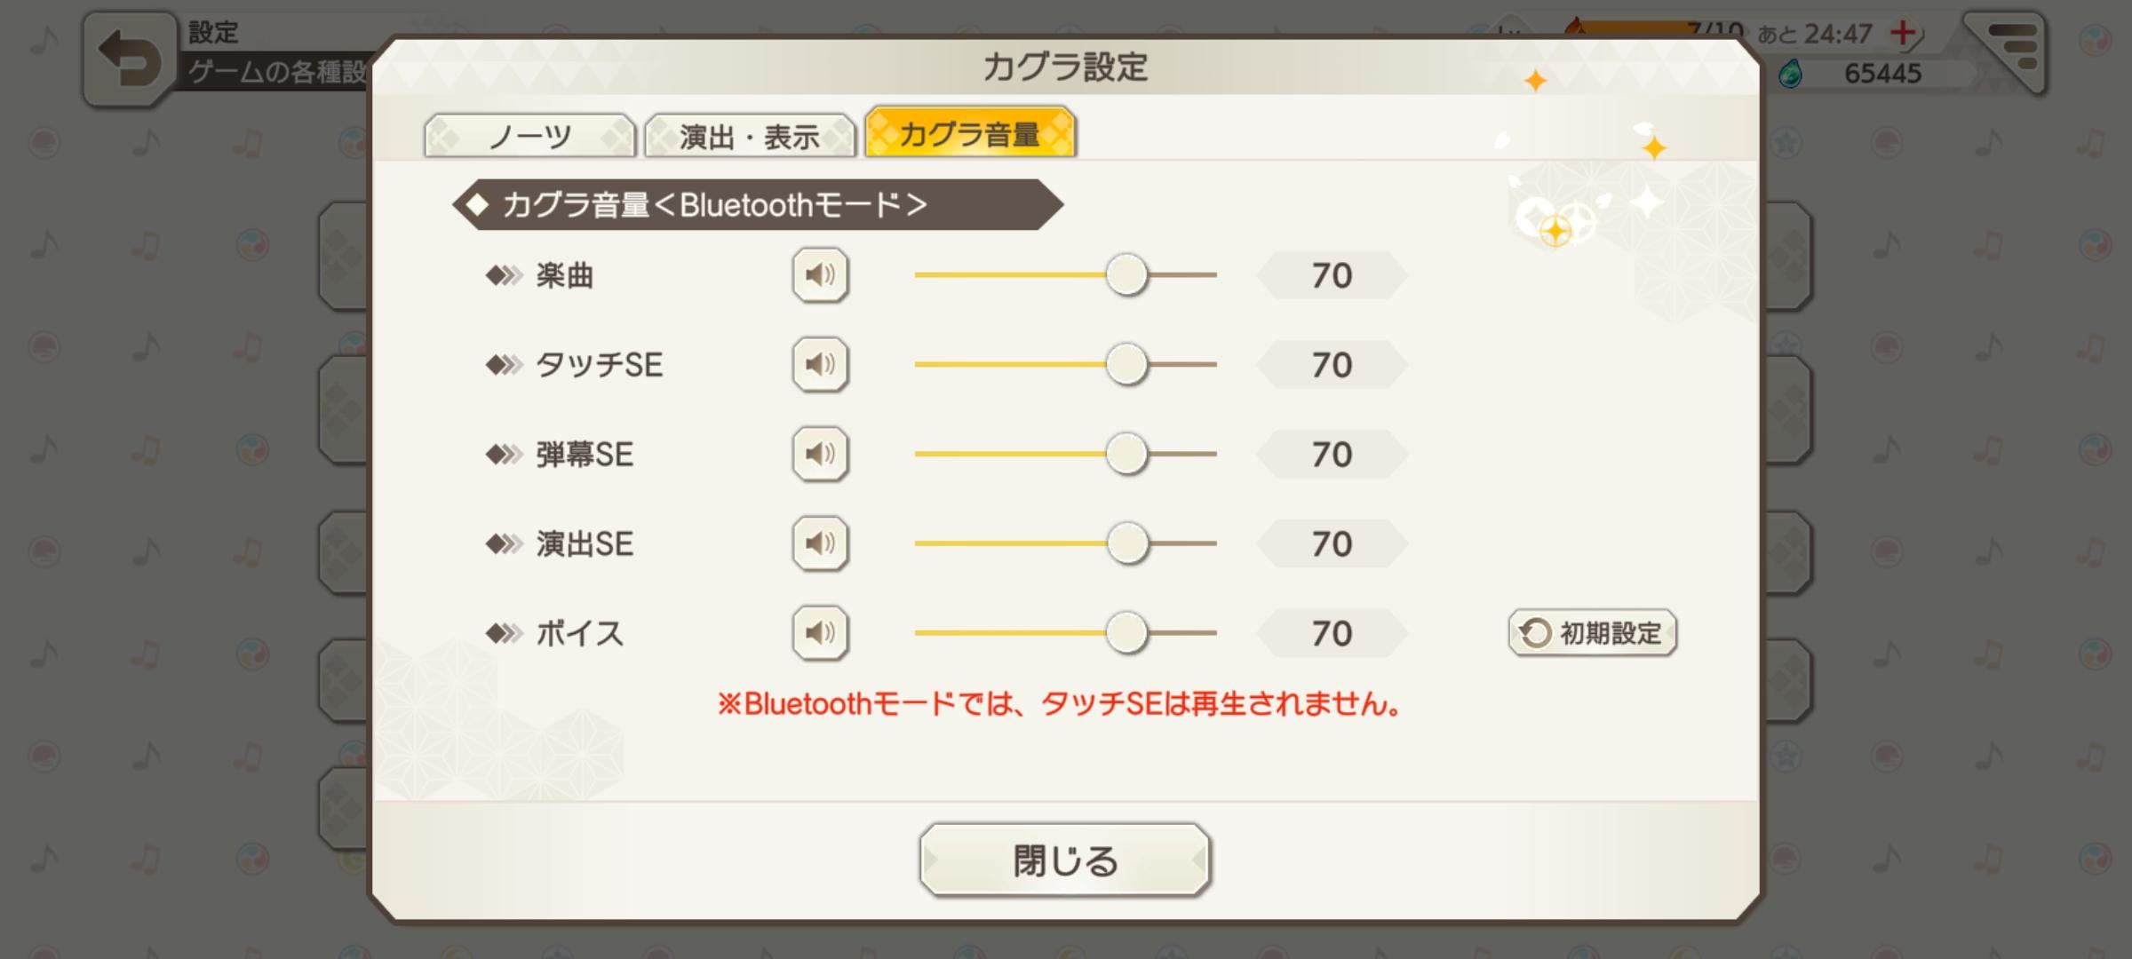Screen dimensions: 2132x959
Task: Click the 弾幕SE volume slider knob
Action: point(1126,454)
